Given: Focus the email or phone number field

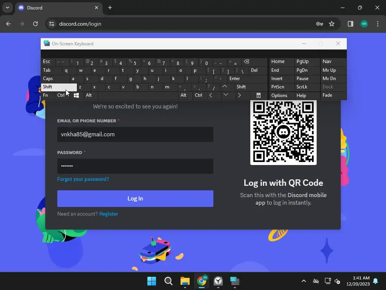Looking at the screenshot, I should tap(135, 134).
